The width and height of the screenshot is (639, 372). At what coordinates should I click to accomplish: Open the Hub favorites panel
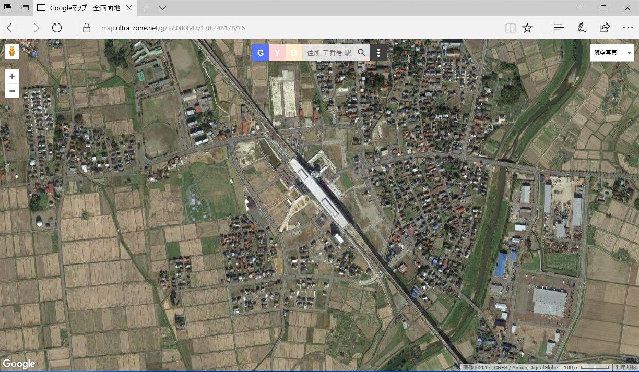point(559,28)
